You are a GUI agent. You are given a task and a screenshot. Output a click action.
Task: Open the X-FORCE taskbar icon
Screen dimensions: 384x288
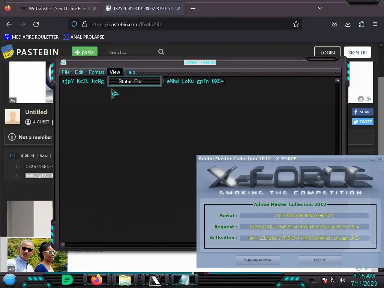155,280
